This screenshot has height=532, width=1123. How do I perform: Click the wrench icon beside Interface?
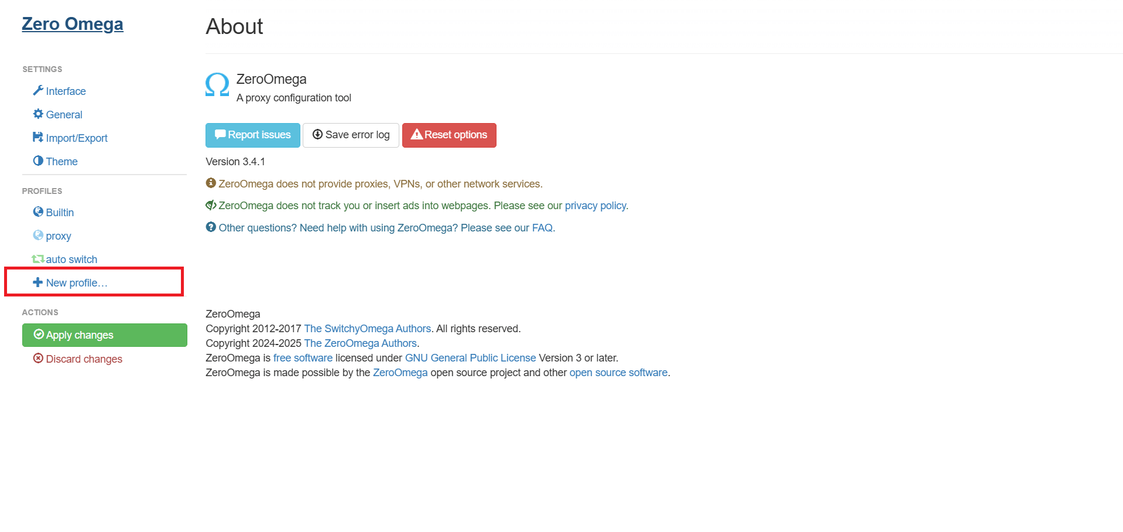click(38, 90)
